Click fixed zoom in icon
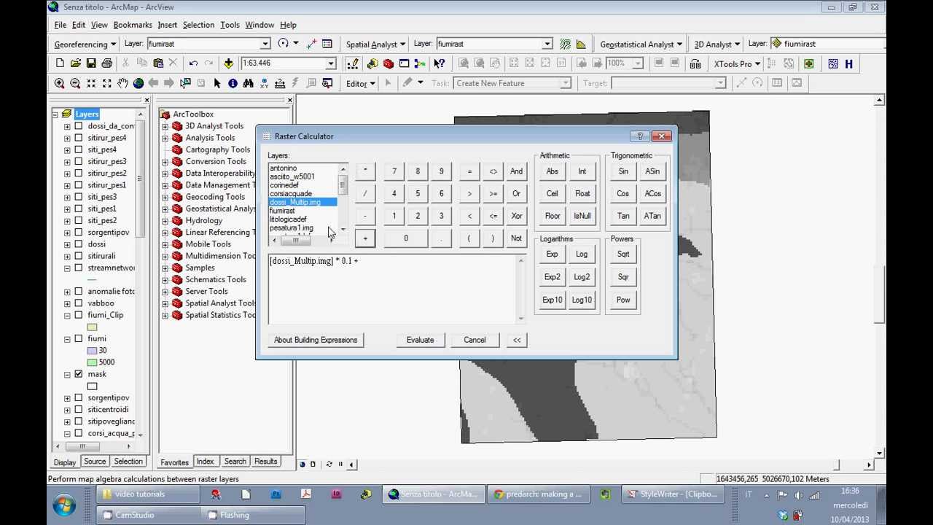This screenshot has width=933, height=525. click(x=91, y=83)
